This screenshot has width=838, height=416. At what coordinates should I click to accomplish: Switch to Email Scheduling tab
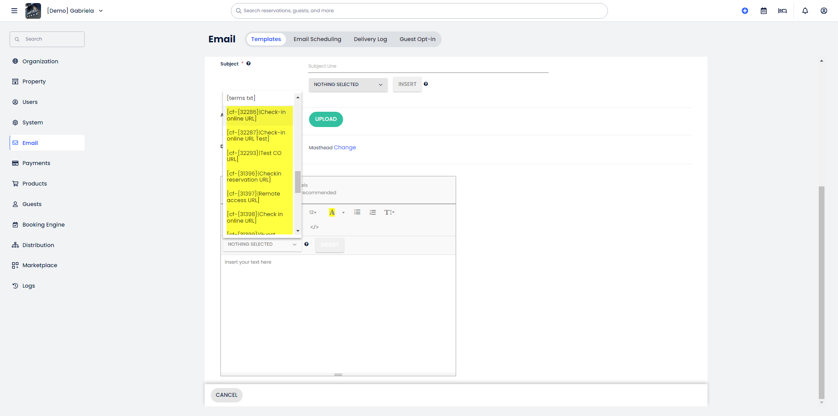[317, 39]
